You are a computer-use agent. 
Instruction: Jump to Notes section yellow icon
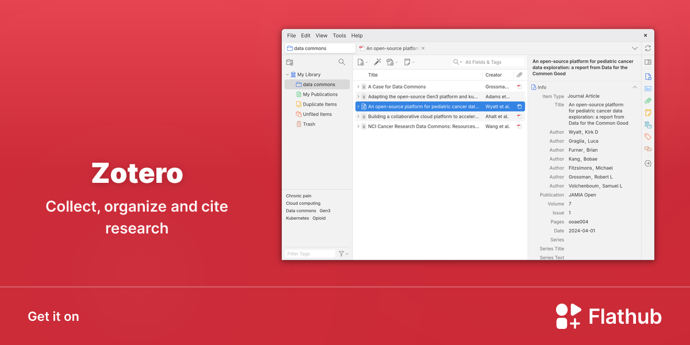648,113
